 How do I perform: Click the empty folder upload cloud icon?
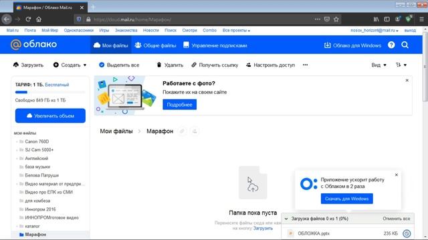(x=253, y=188)
